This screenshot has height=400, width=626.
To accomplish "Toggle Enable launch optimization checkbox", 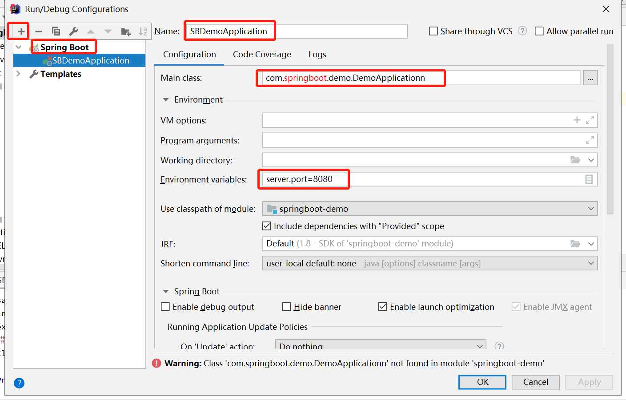I will tap(382, 307).
